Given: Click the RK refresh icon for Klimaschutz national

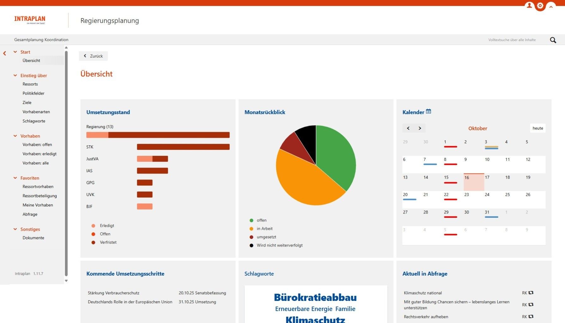Looking at the screenshot, I should click(531, 293).
